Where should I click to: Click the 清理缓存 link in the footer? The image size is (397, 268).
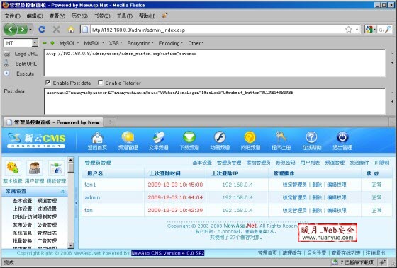(292, 253)
